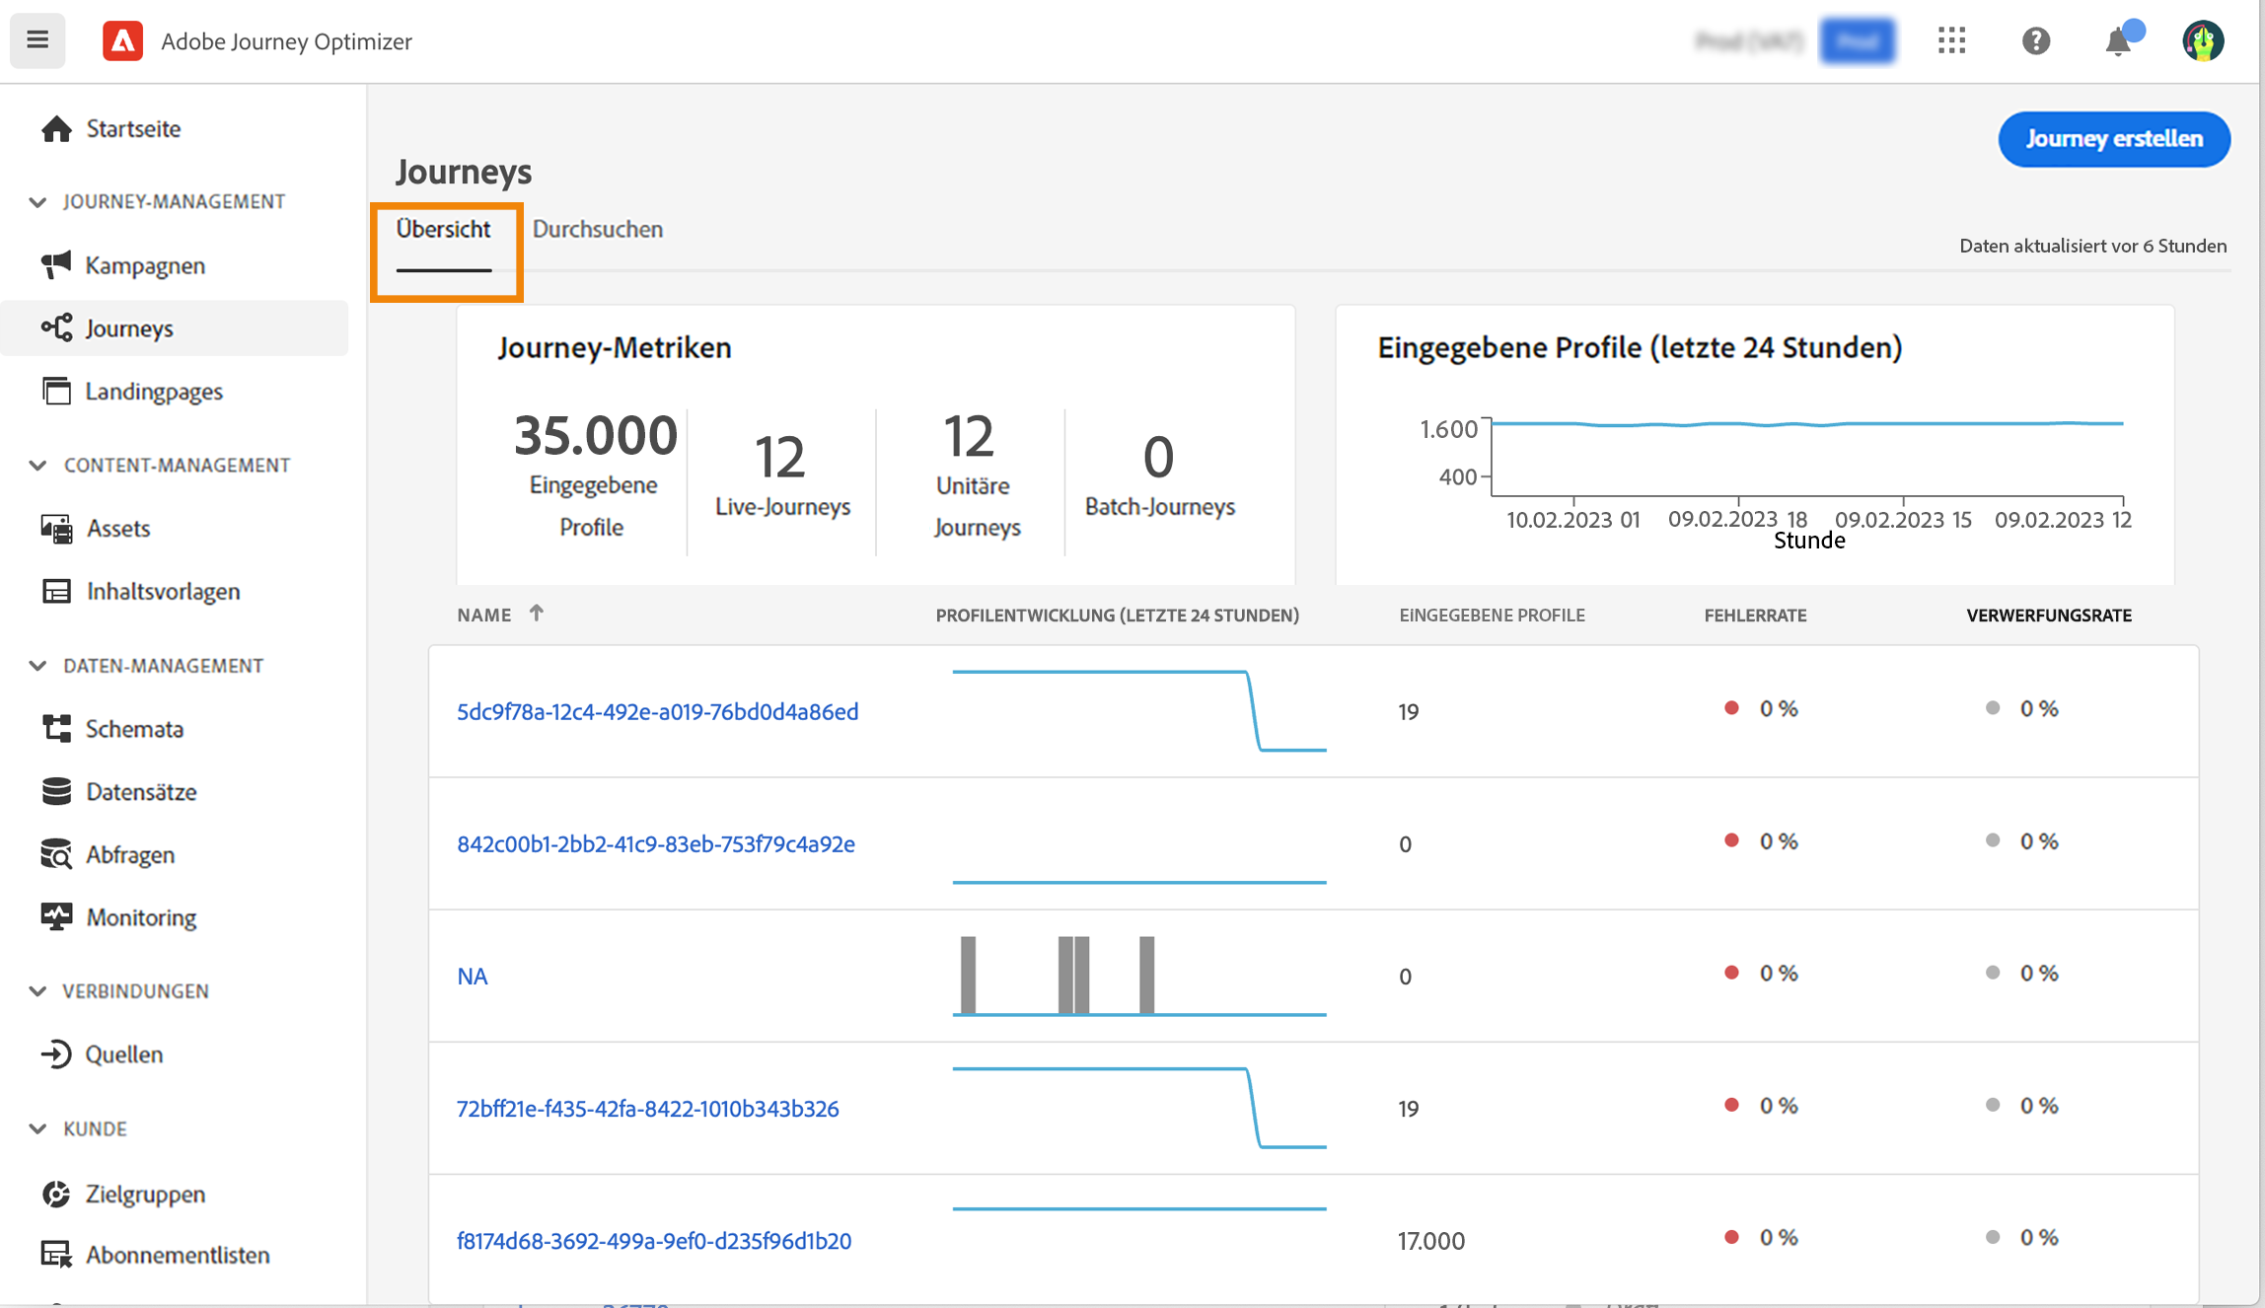
Task: Open Abfragen in the sidebar
Action: point(129,854)
